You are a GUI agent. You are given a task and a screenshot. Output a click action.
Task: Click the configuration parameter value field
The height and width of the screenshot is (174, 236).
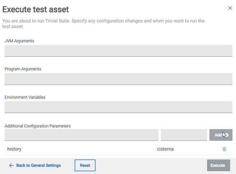tap(184, 135)
